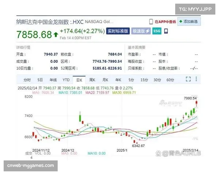The width and height of the screenshot is (219, 175).
Task: Switch to the 分时 chart tab
Action: (x=27, y=80)
